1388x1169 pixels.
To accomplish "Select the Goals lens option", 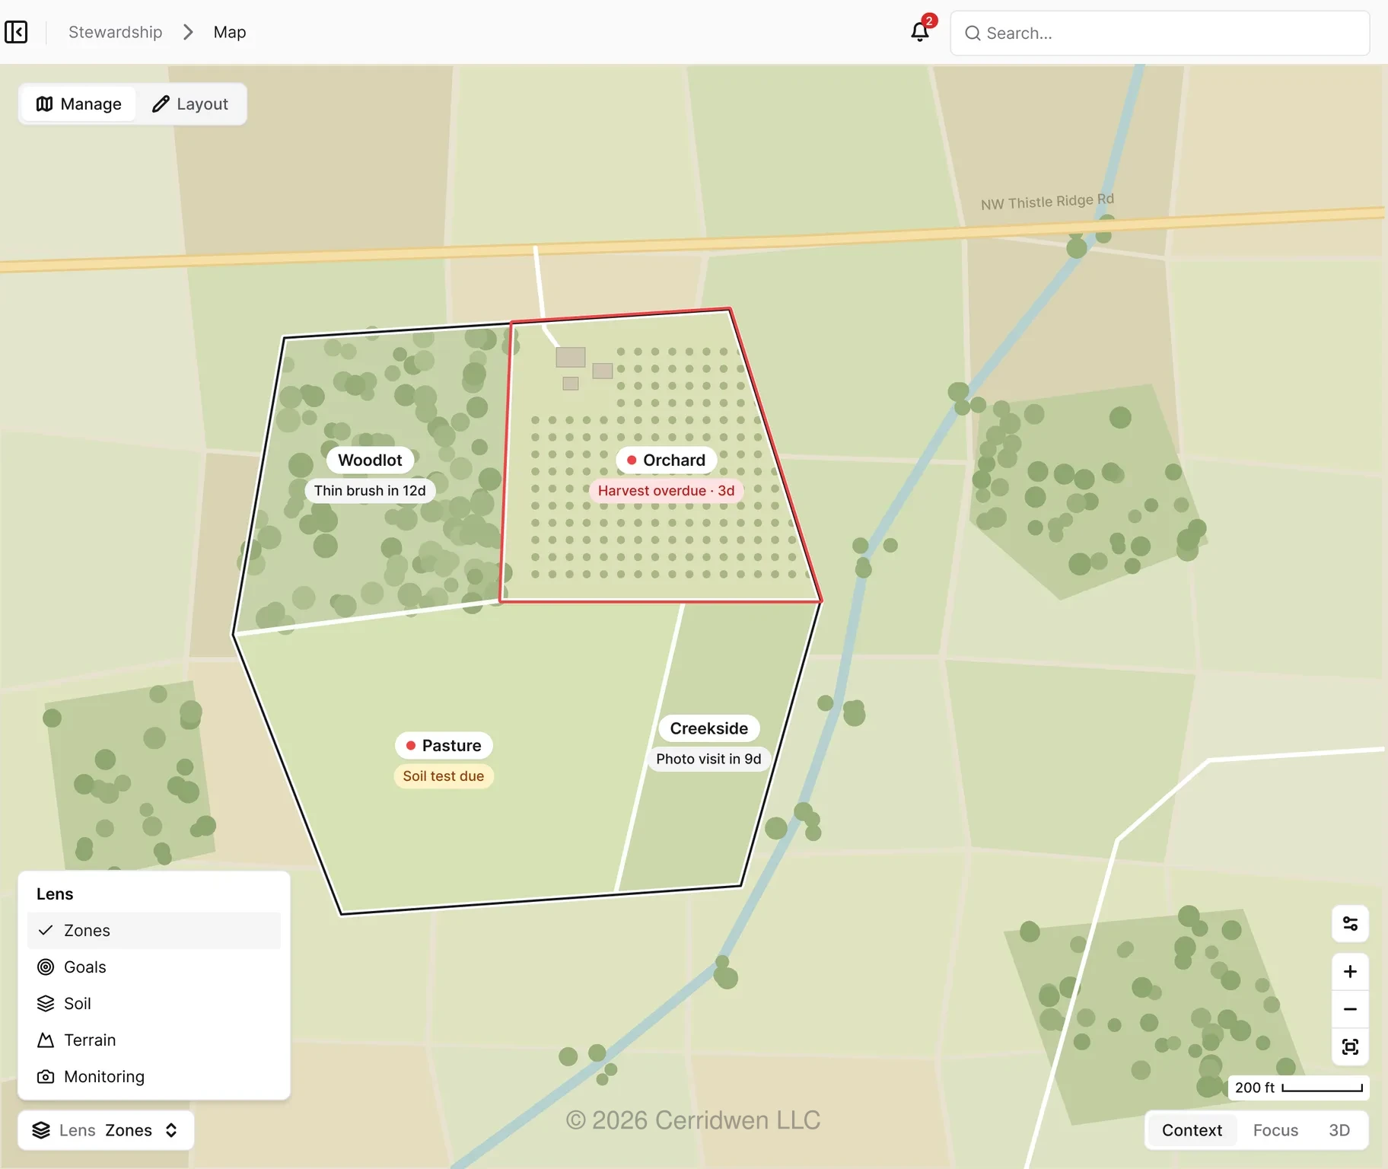I will pos(154,967).
